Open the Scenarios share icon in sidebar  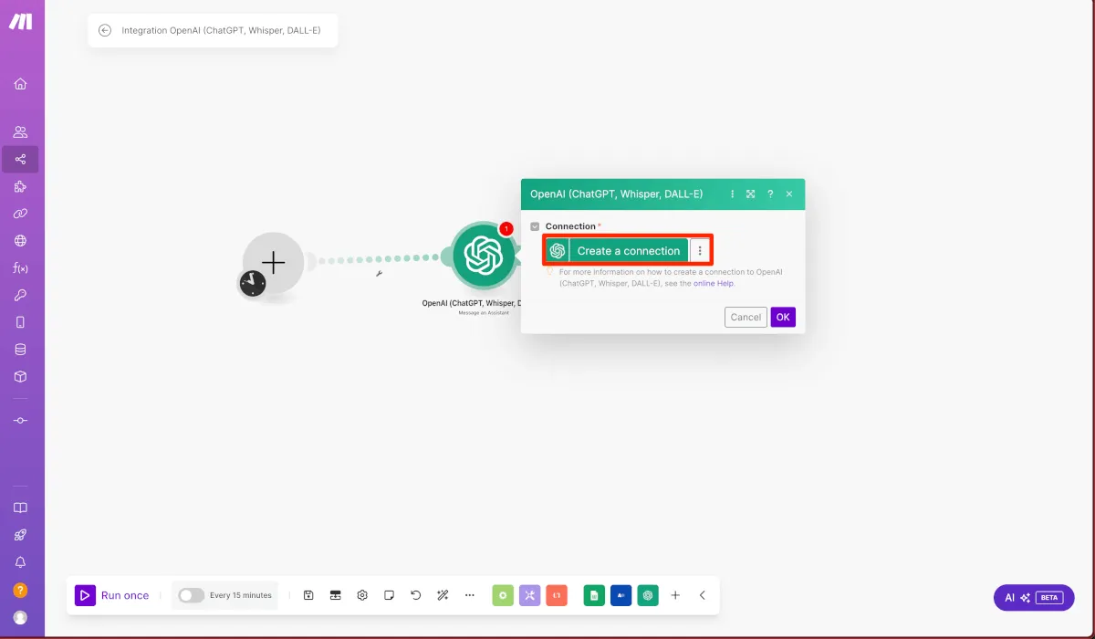[x=20, y=160]
